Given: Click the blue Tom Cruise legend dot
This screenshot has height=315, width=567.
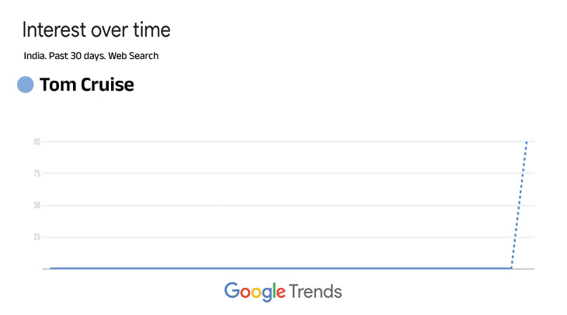Looking at the screenshot, I should tap(26, 85).
